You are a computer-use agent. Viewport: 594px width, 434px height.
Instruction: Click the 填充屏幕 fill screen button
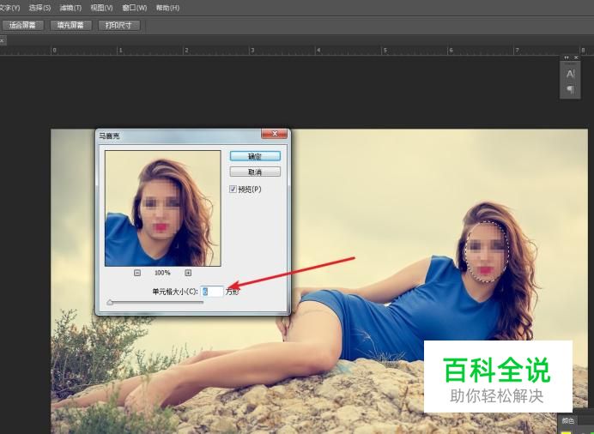tap(70, 25)
